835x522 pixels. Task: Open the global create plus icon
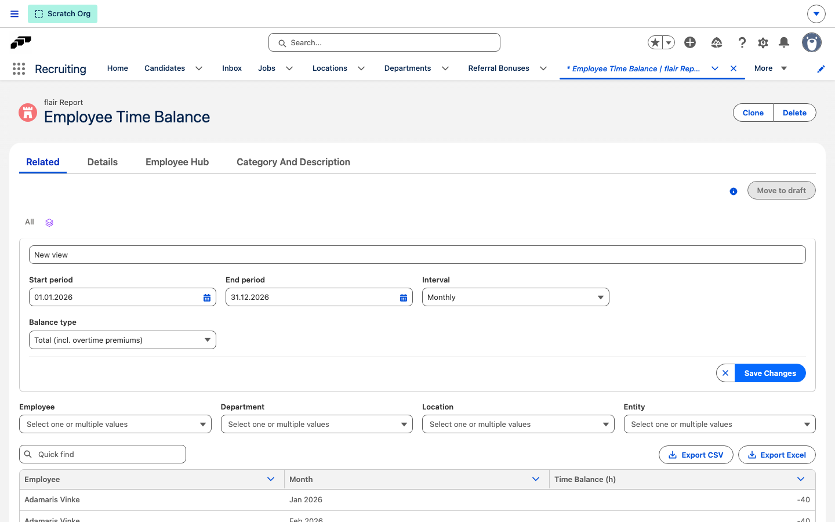click(x=690, y=42)
